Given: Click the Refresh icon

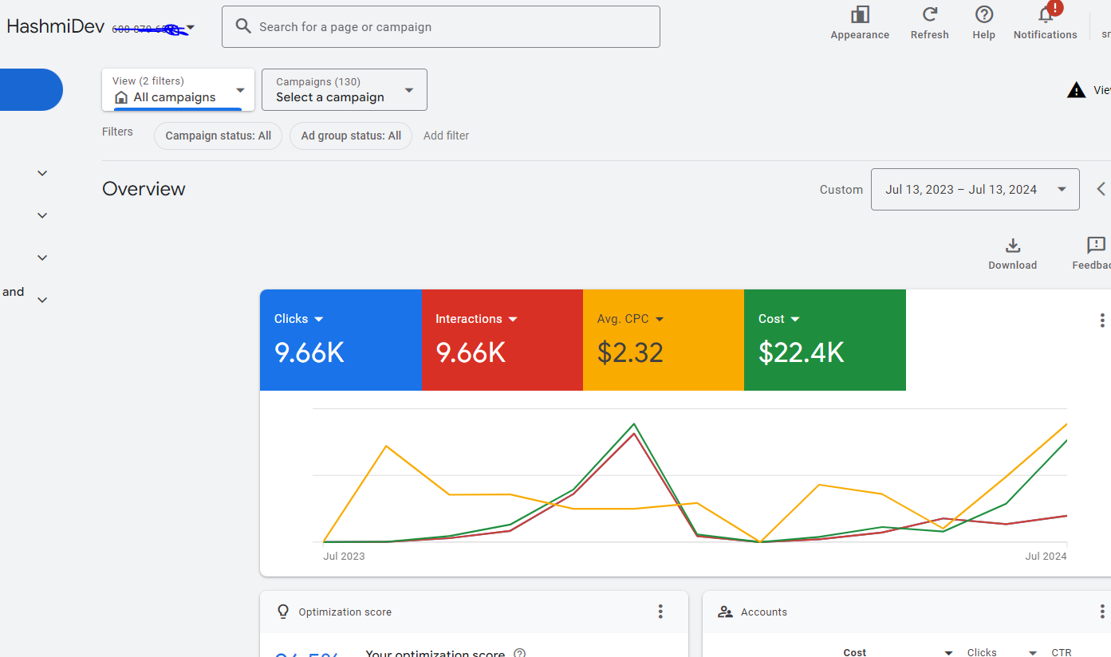Looking at the screenshot, I should [x=930, y=14].
